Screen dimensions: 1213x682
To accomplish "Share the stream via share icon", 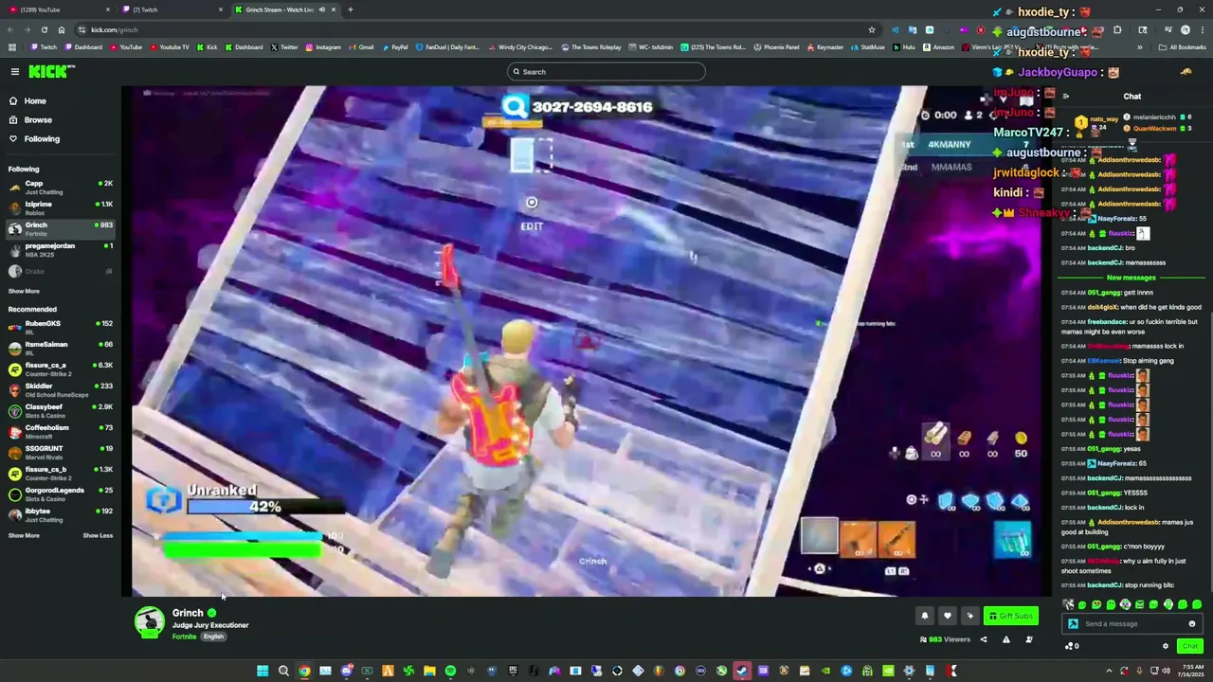I will click(983, 639).
